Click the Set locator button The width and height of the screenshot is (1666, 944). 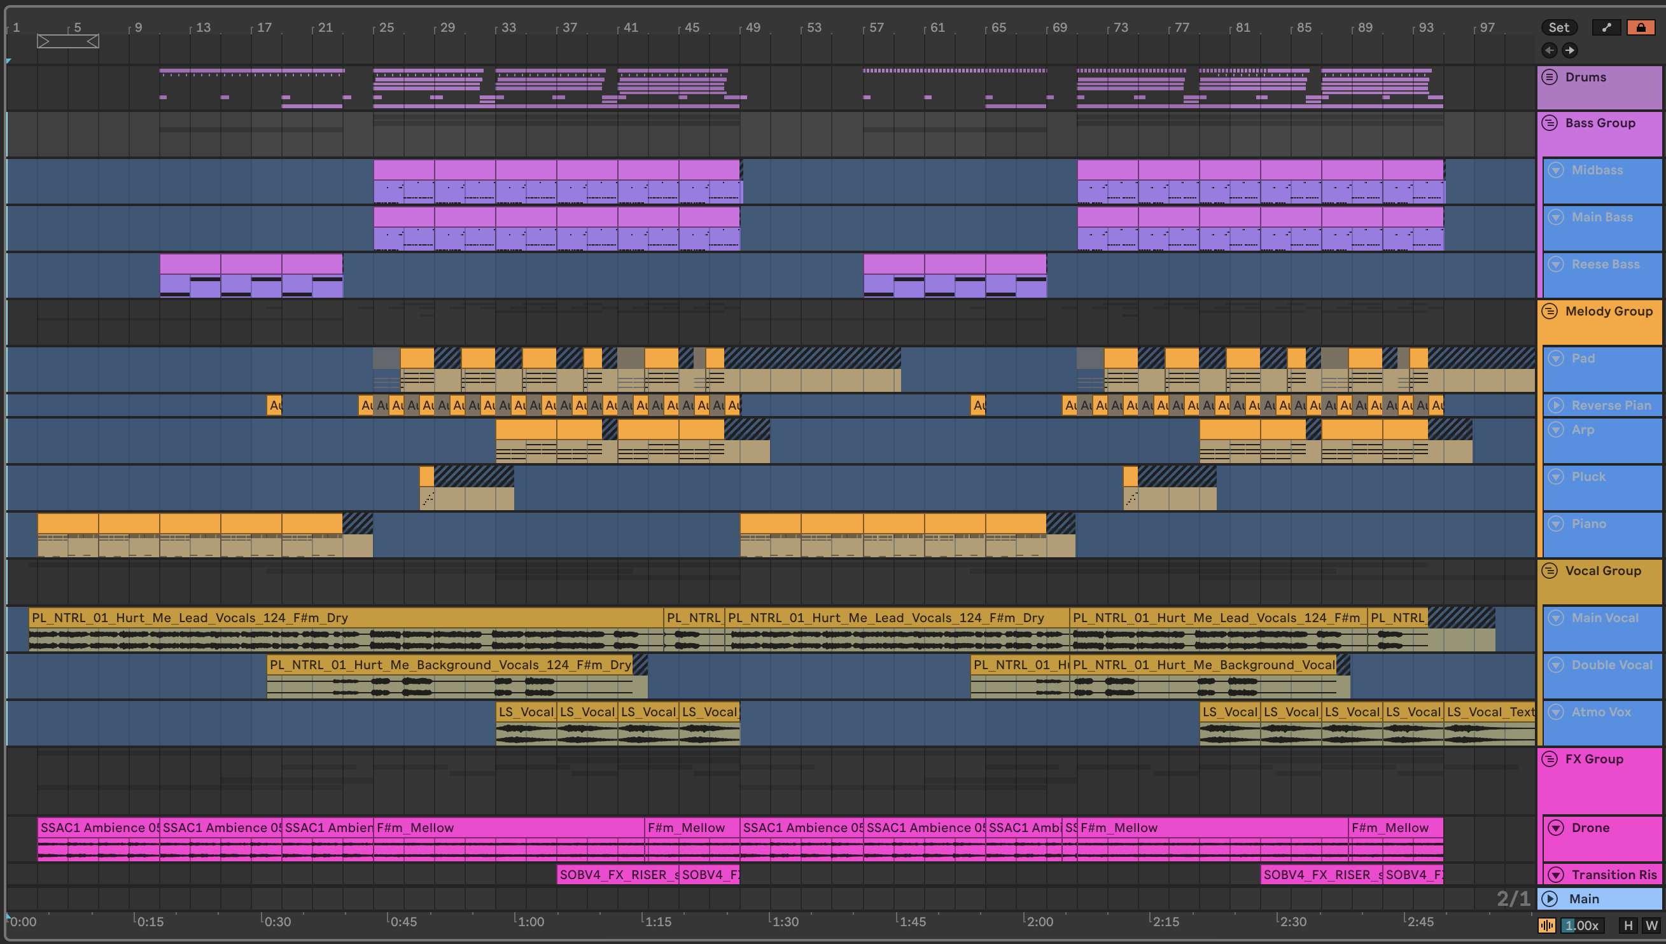(1558, 27)
